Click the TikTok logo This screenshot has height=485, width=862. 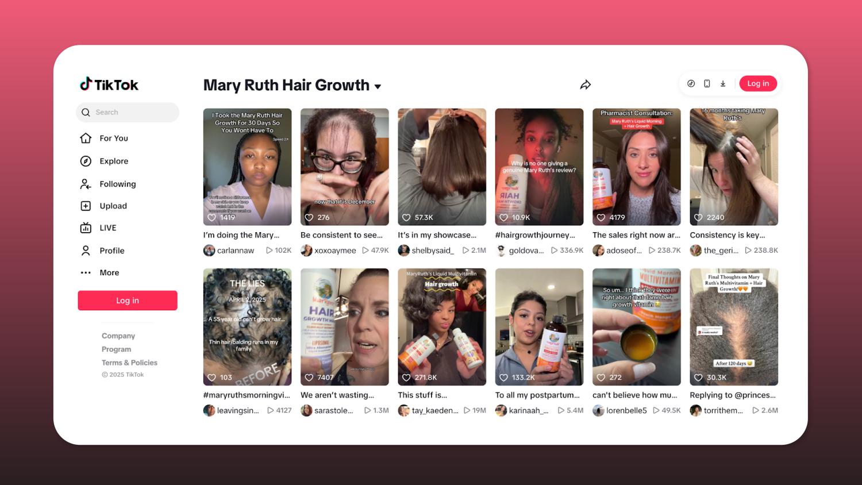tap(109, 84)
